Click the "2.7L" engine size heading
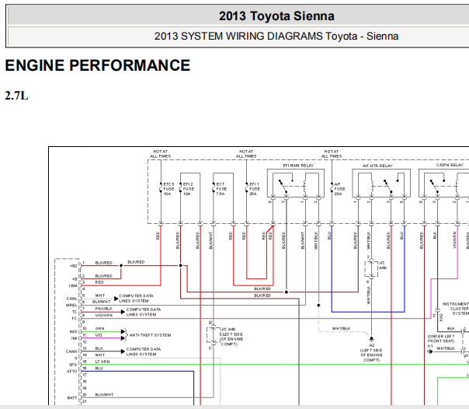Viewport: 469px width, 409px height. point(16,96)
